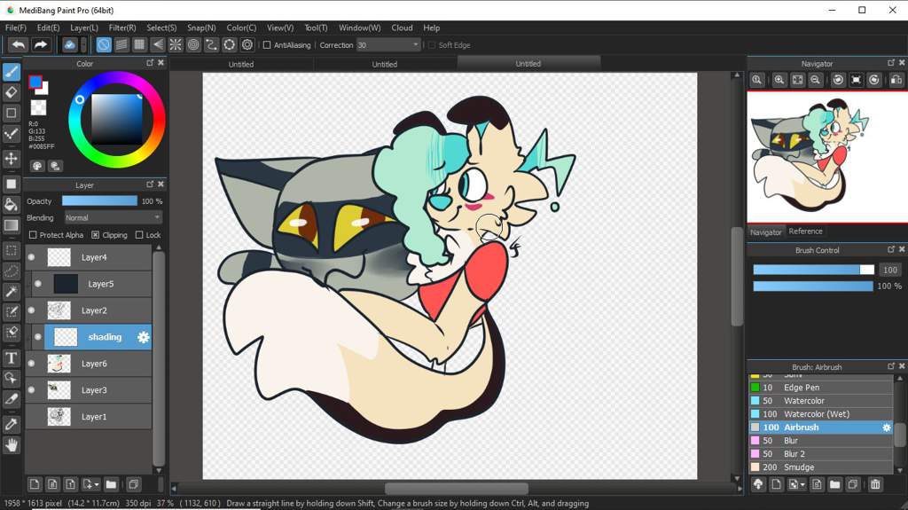Select the Eyedropper tool
This screenshot has width=908, height=510.
coord(12,424)
